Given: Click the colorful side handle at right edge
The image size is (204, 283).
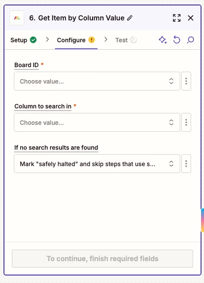Looking at the screenshot, I should coord(203,220).
